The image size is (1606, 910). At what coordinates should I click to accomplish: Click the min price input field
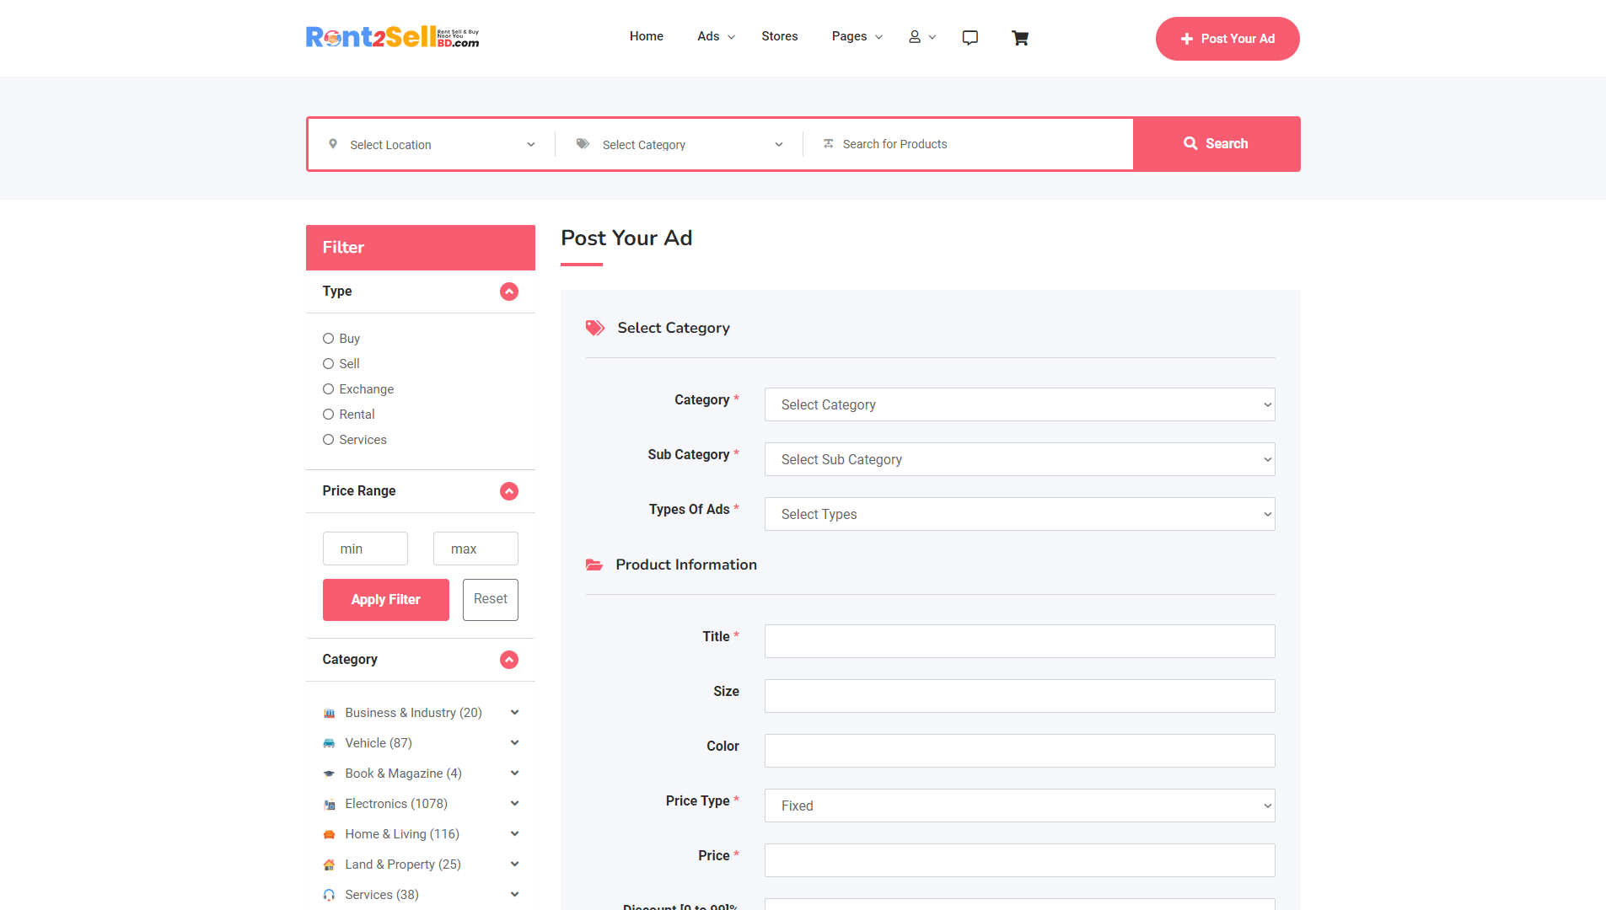click(x=365, y=549)
